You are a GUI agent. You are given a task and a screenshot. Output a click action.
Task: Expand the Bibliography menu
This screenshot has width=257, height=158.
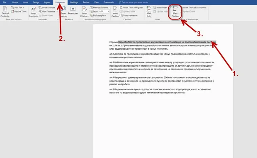pyautogui.click(x=98, y=15)
